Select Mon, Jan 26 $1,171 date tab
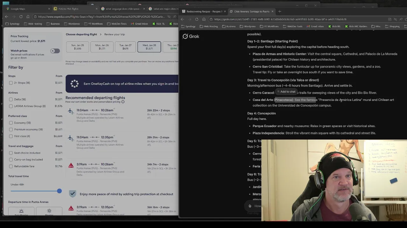The width and height of the screenshot is (407, 228). tap(102, 47)
